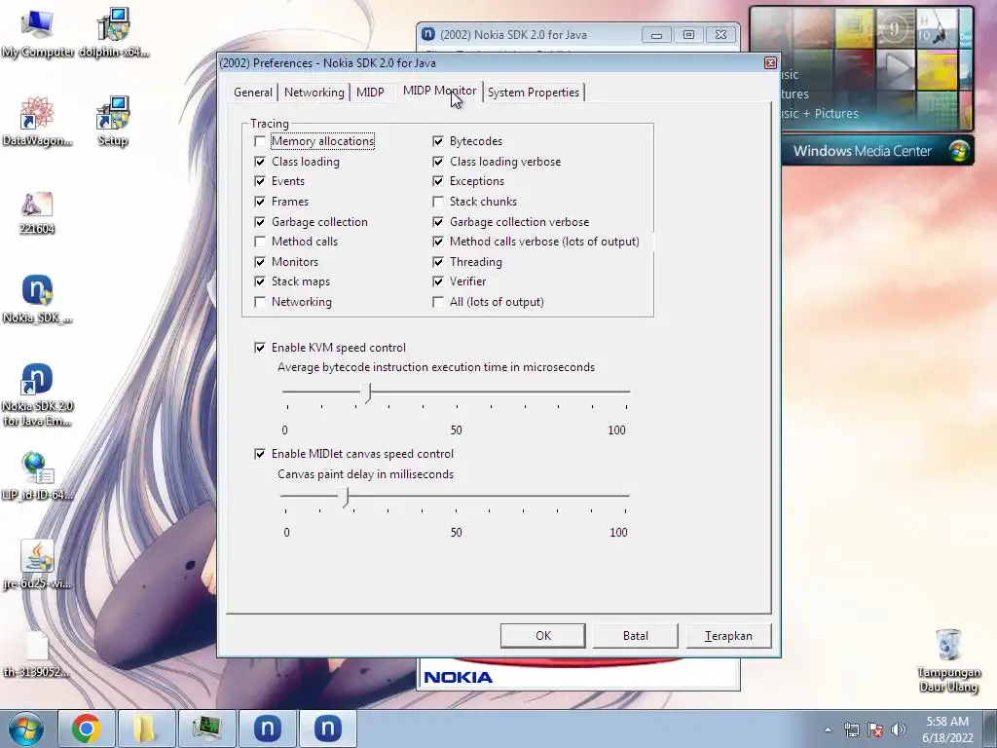Disable KVM speed control checkbox

click(259, 348)
